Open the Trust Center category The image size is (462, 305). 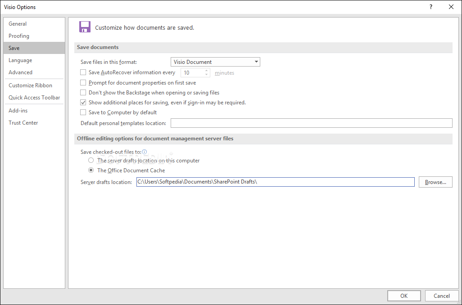tap(23, 123)
